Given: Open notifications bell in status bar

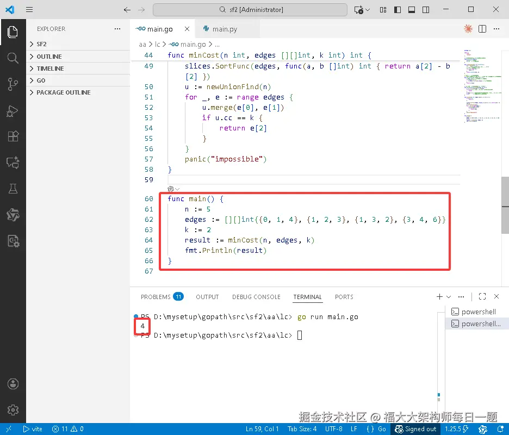Looking at the screenshot, I should [x=500, y=429].
